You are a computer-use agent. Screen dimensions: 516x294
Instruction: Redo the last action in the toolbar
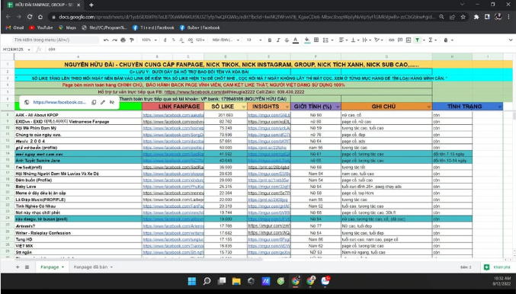(x=114, y=40)
